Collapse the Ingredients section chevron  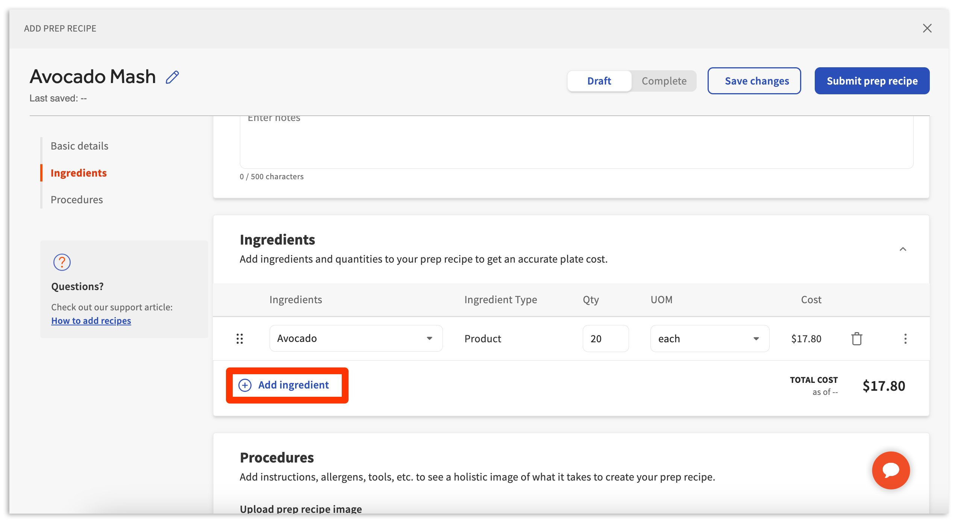[x=902, y=249]
